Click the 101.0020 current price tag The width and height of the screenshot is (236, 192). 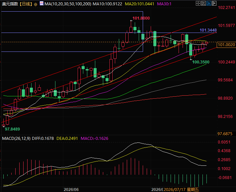tap(226, 45)
